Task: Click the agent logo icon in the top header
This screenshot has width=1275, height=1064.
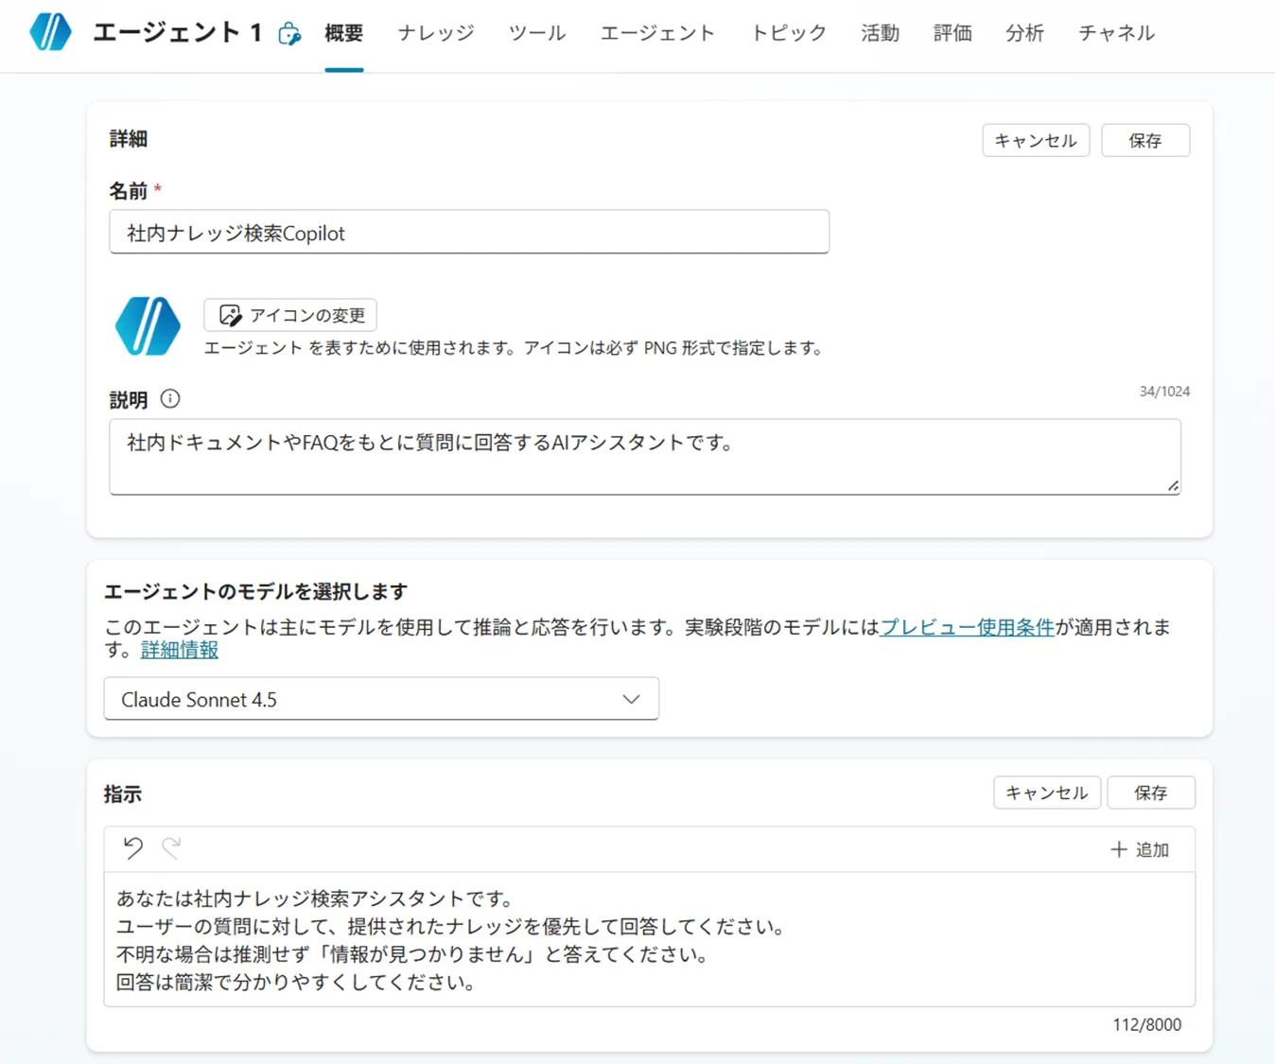Action: (50, 31)
